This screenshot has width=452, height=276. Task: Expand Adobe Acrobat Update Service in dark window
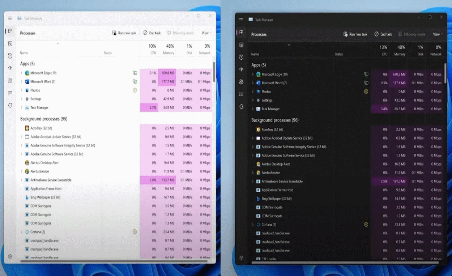pos(252,138)
